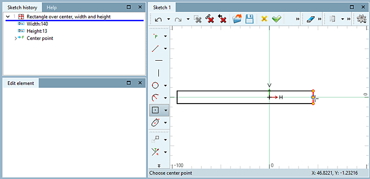The image size is (370, 179).
Task: Click the scissors with red X icon
Action: coord(210,19)
